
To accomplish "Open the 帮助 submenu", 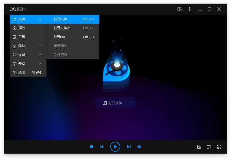I will (x=28, y=64).
